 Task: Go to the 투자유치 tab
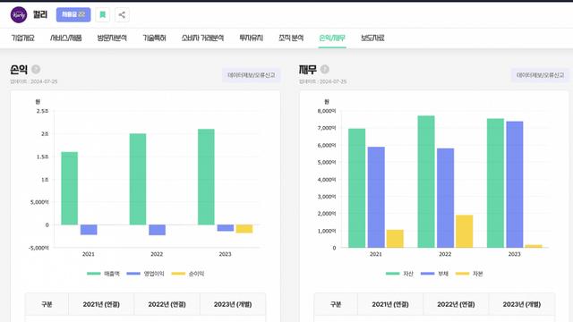click(x=251, y=38)
